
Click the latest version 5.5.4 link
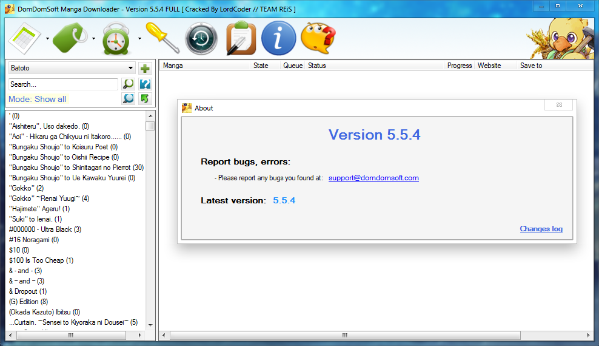point(284,200)
